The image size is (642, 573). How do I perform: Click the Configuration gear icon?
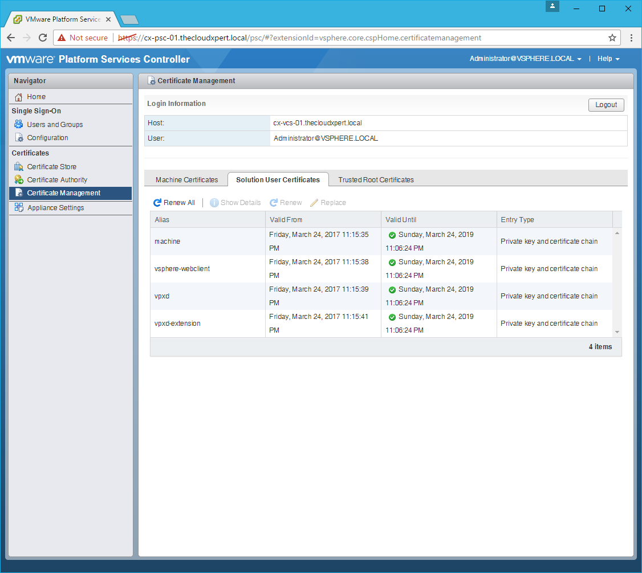(19, 138)
